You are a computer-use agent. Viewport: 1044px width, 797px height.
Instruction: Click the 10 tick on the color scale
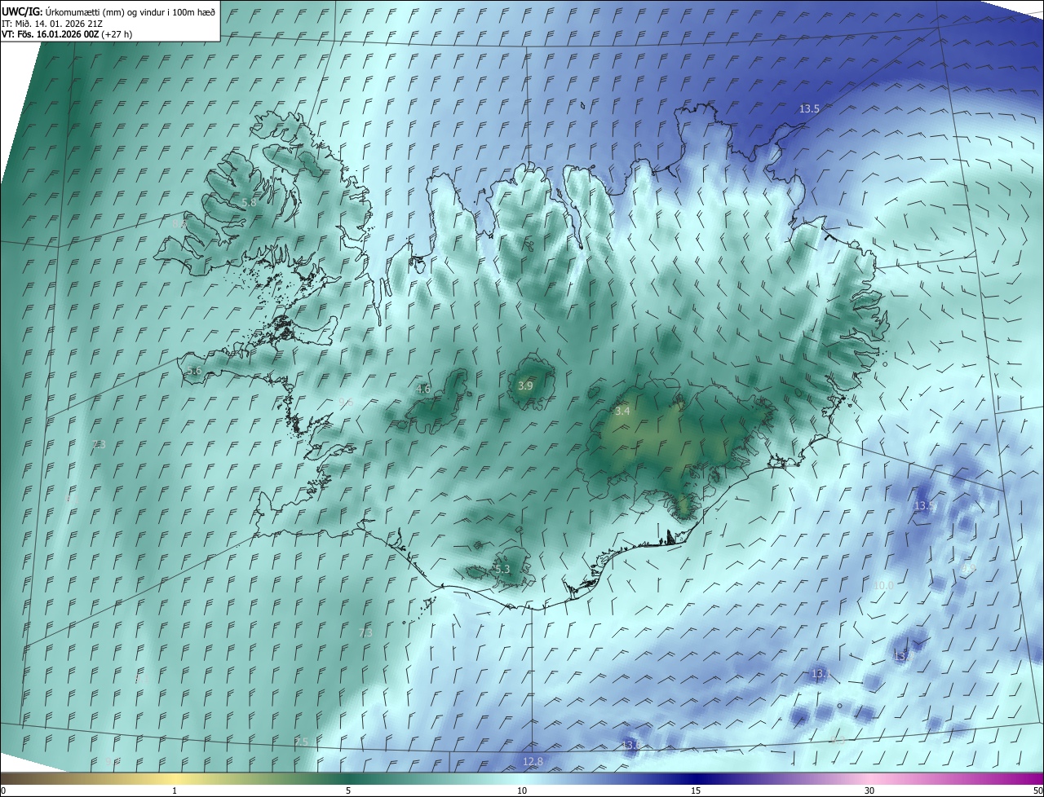click(522, 790)
